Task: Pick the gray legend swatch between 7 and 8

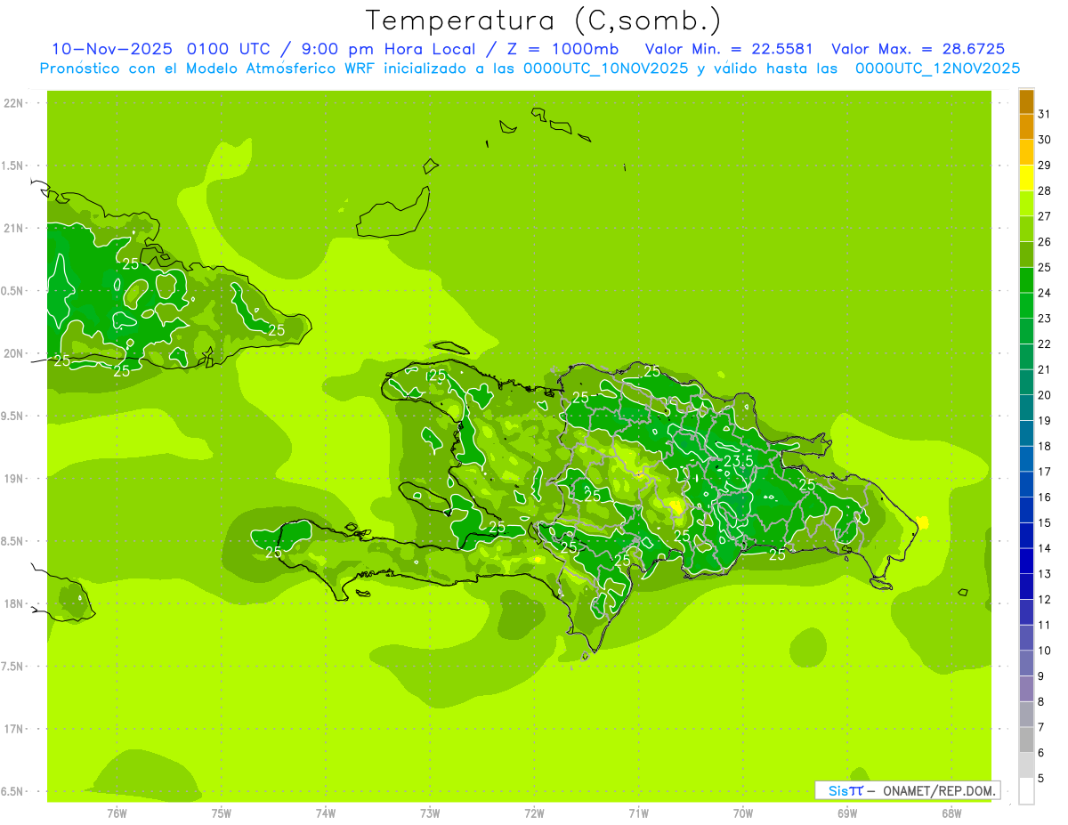Action: pos(1026,715)
